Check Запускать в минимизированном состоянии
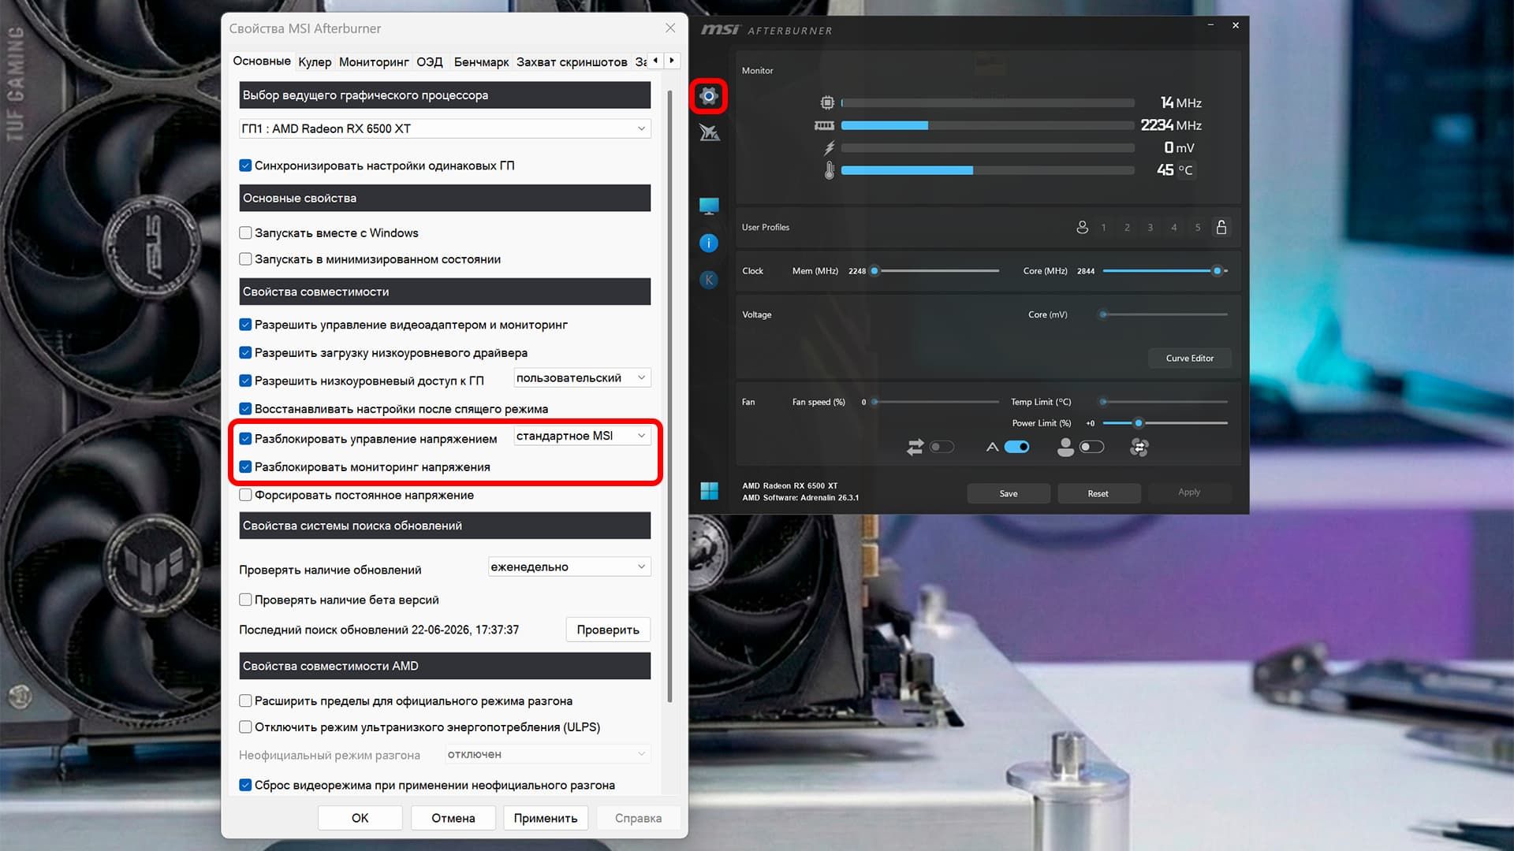1514x851 pixels. click(x=245, y=259)
